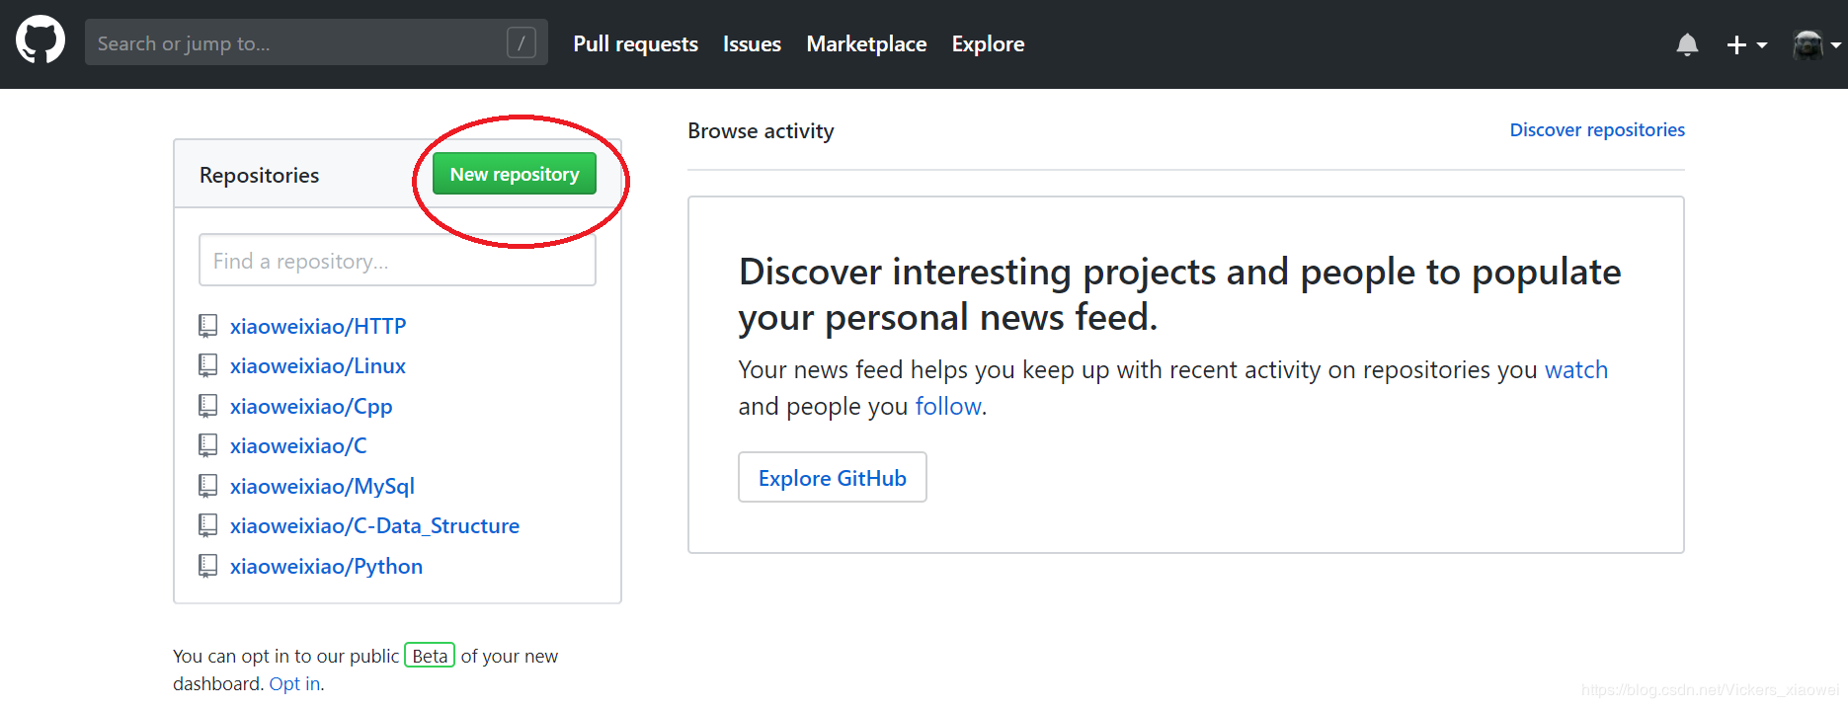This screenshot has width=1848, height=708.
Task: Click repo icon beside xiaoweixiao/C-Data_Structure
Action: click(208, 525)
